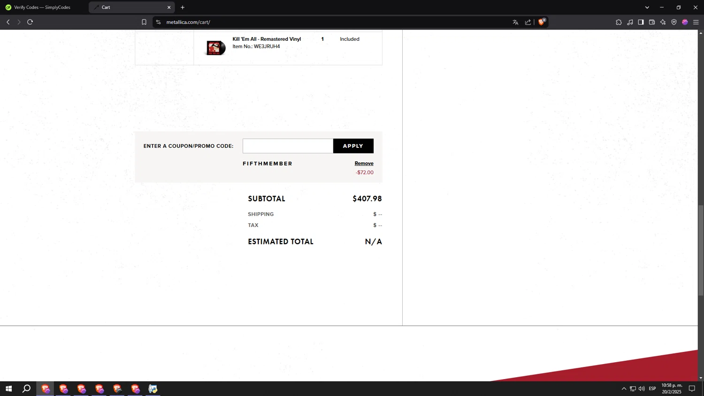The height and width of the screenshot is (396, 704).
Task: Open the Brave Wallet icon
Action: tap(652, 22)
